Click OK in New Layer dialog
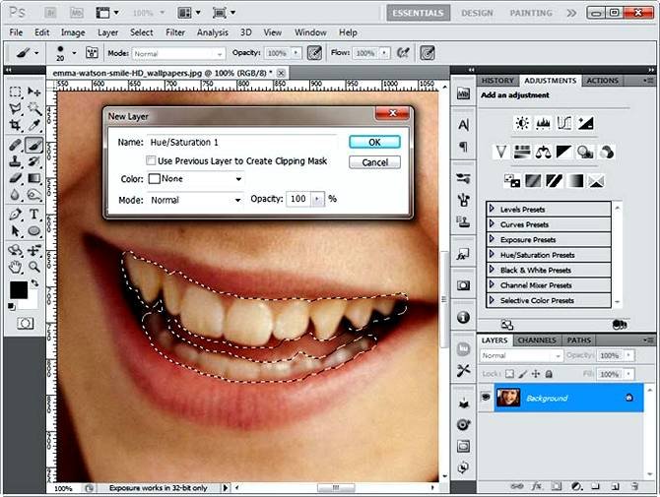660x497 pixels. coord(374,142)
